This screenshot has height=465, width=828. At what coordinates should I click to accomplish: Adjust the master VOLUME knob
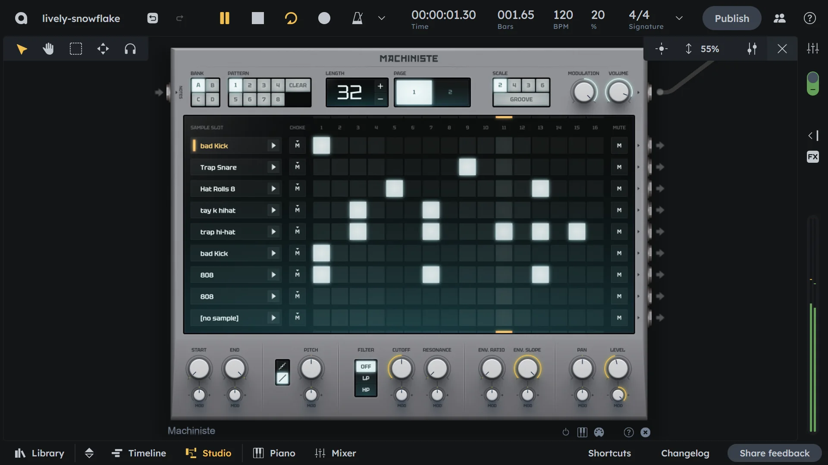[x=618, y=92]
